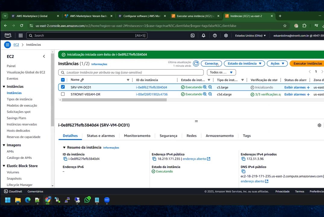This screenshot has height=217, width=324.
Task: Collapse the Imagens sidebar section
Action: [x=4, y=145]
